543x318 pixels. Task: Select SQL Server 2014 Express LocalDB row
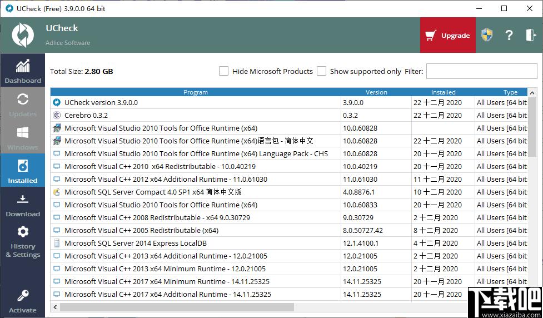click(289, 243)
